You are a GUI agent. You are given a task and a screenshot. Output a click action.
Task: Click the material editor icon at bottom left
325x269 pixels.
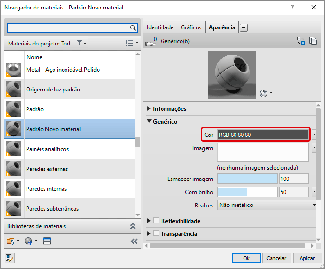coord(9,258)
